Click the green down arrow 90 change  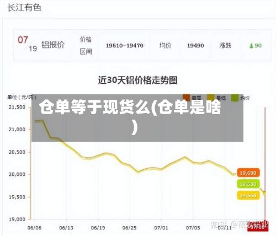point(256,46)
